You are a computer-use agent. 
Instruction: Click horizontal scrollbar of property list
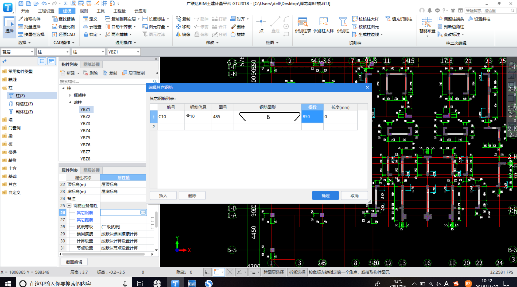(x=103, y=254)
